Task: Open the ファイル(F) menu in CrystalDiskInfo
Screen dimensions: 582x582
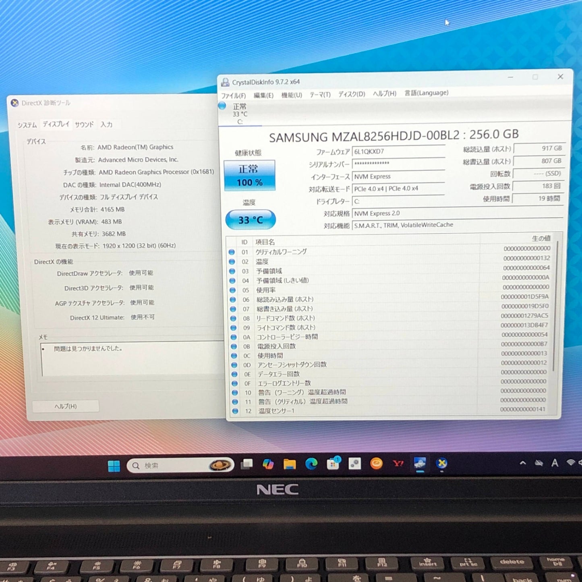Action: click(233, 95)
